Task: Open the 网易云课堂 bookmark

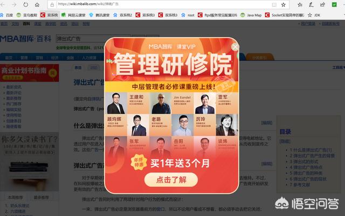Action: (73, 15)
